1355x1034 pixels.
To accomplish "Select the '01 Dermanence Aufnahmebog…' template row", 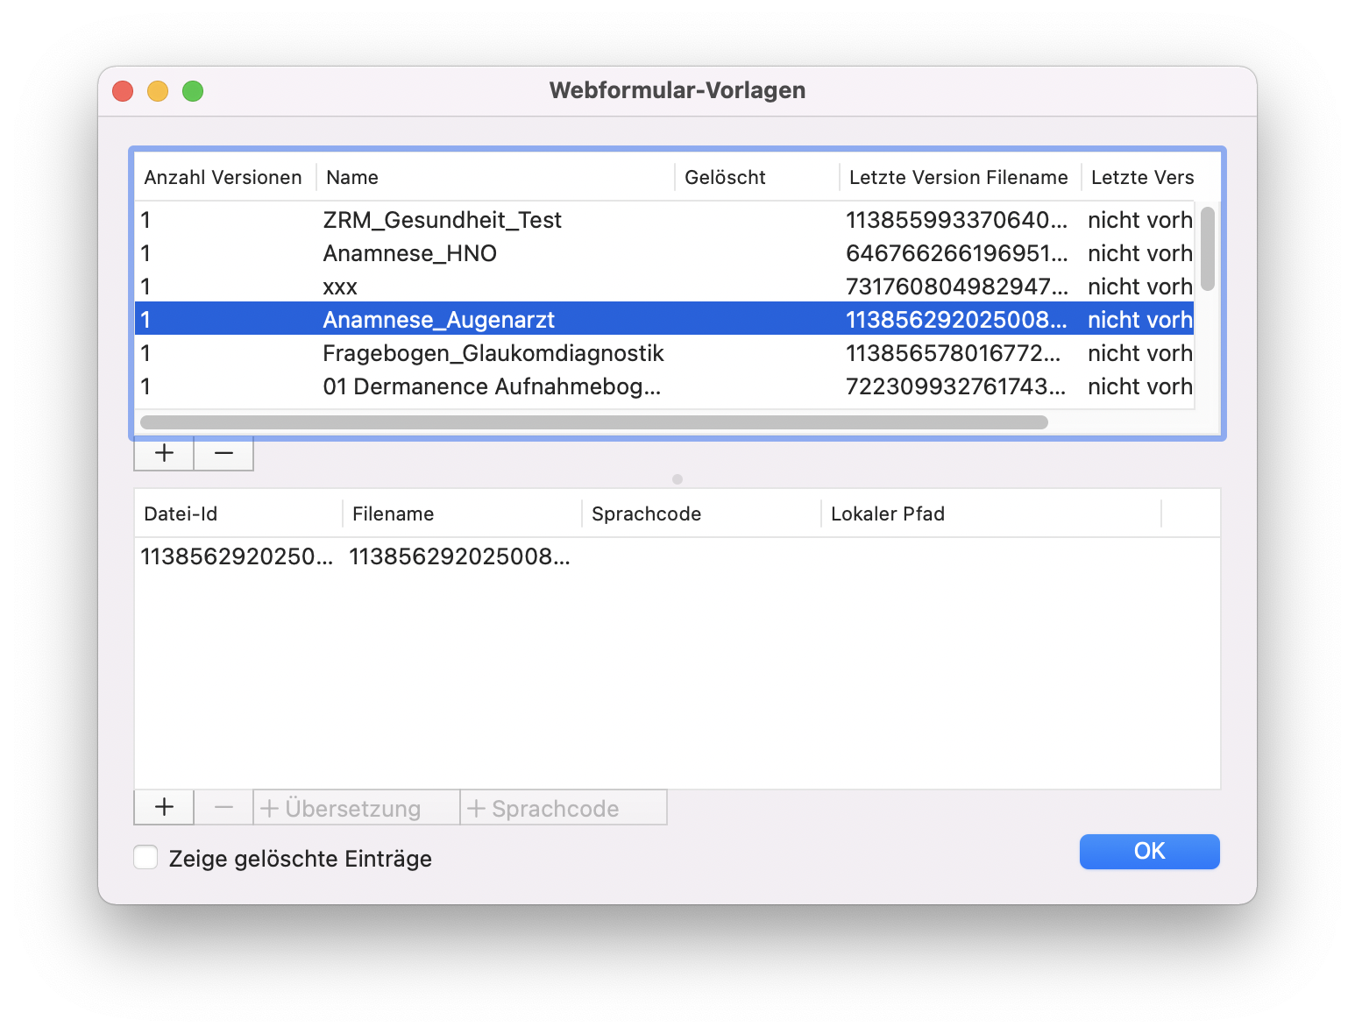I will tap(664, 386).
